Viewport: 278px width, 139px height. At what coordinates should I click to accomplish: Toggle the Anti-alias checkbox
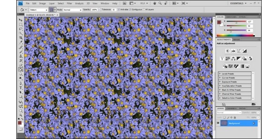(119, 10)
